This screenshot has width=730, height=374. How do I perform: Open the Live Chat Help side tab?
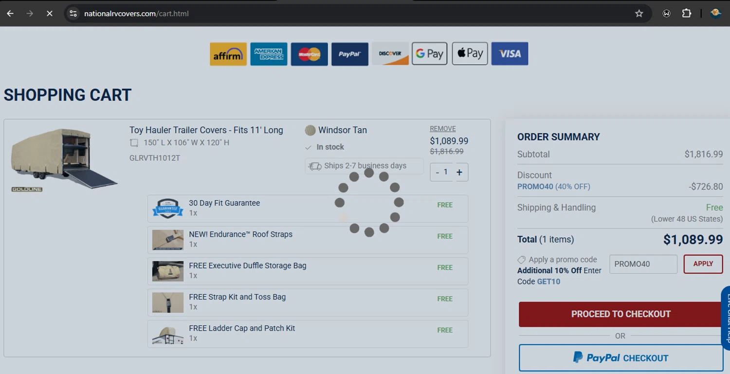726,318
